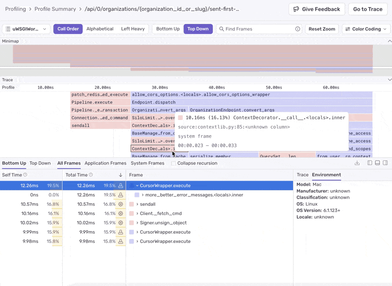The width and height of the screenshot is (392, 286).
Task: Click the Reset Zoom button
Action: (x=322, y=29)
